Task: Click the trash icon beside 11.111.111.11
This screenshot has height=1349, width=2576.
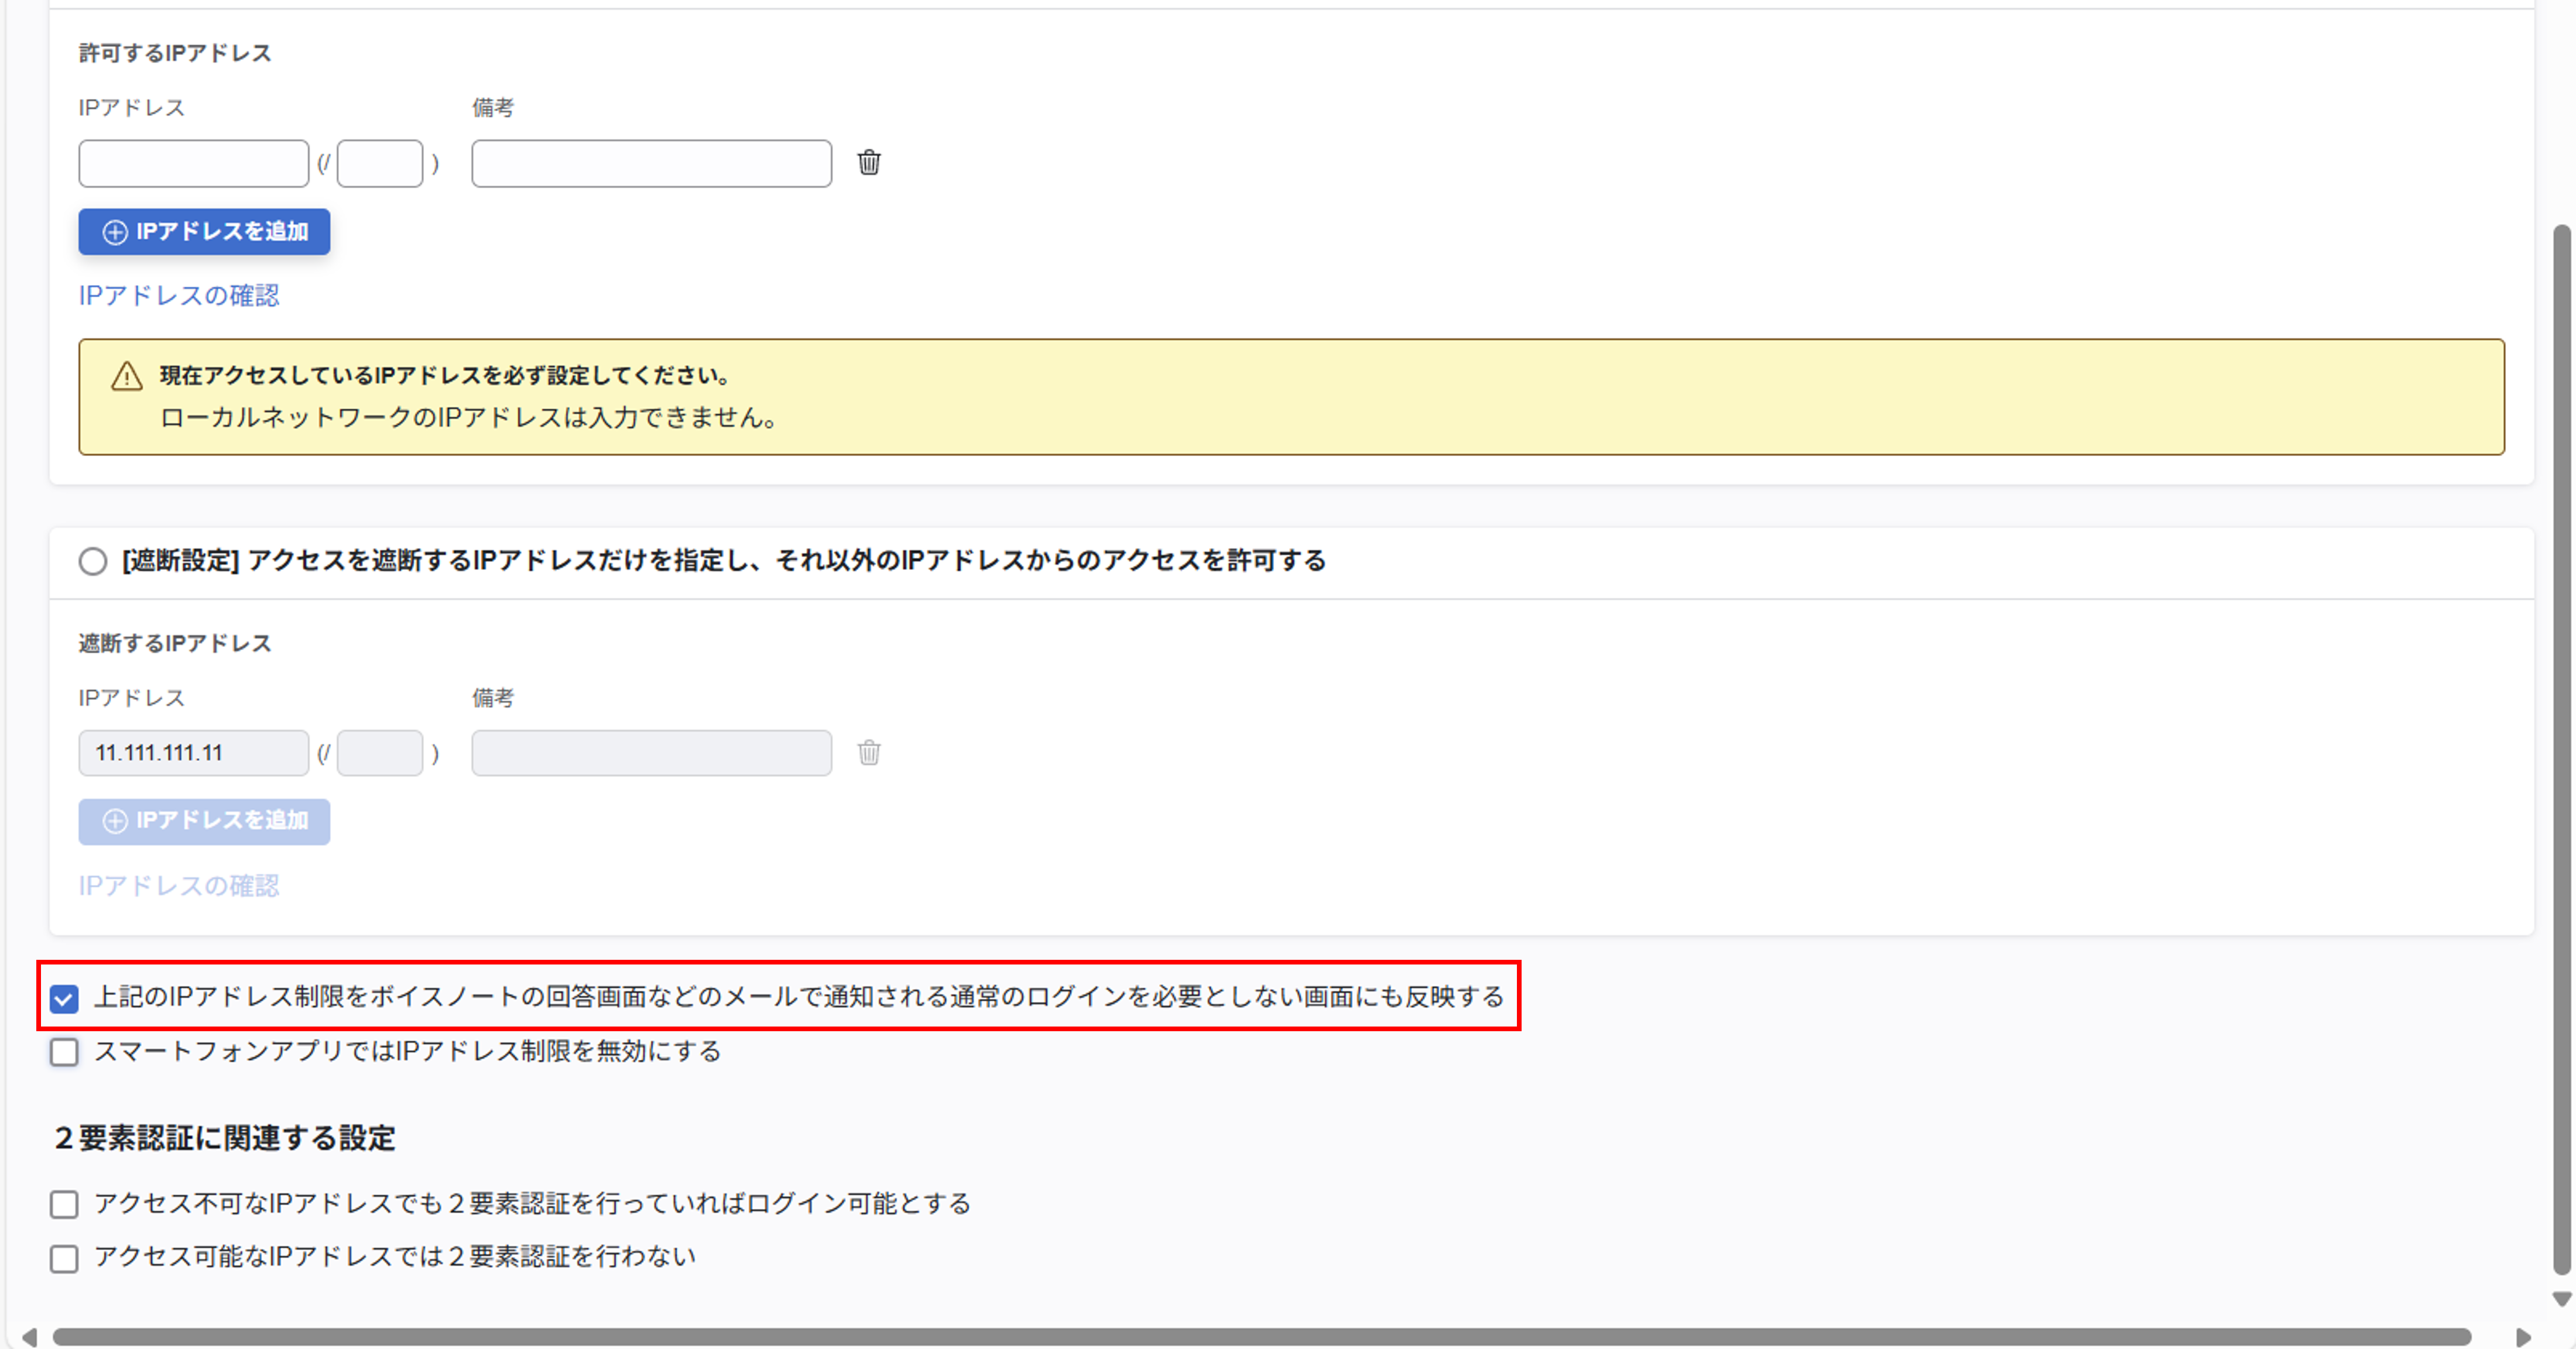Action: pyautogui.click(x=869, y=753)
